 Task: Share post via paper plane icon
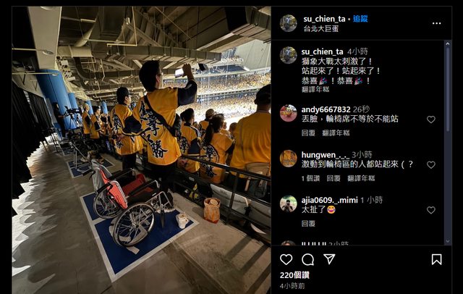pyautogui.click(x=329, y=259)
